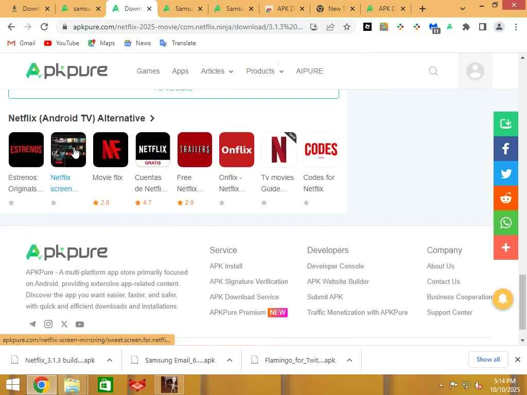The height and width of the screenshot is (395, 527).
Task: Expand Netflix_3.1.3 build apk download options
Action: 110,360
